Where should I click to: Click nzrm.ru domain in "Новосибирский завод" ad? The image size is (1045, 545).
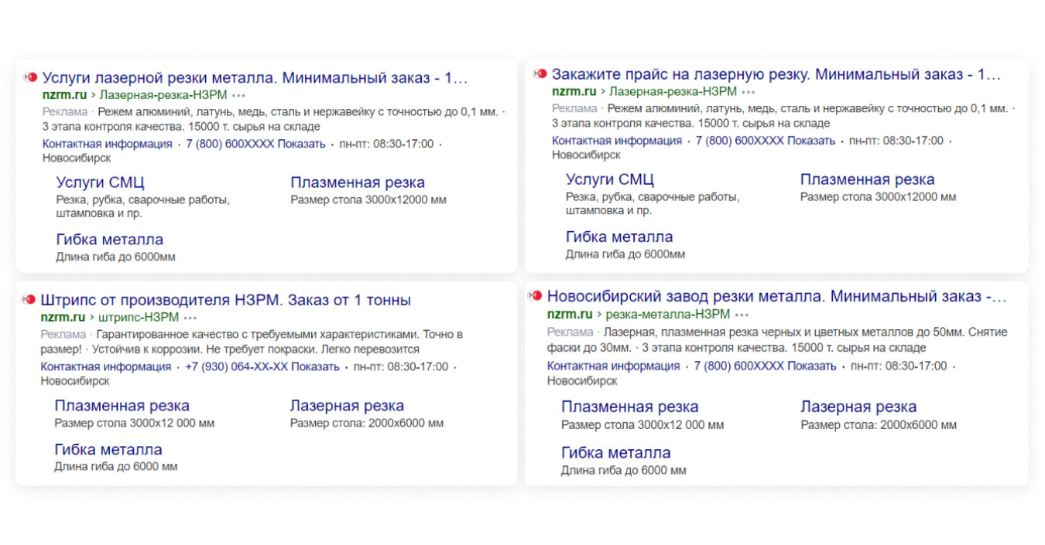(x=569, y=314)
